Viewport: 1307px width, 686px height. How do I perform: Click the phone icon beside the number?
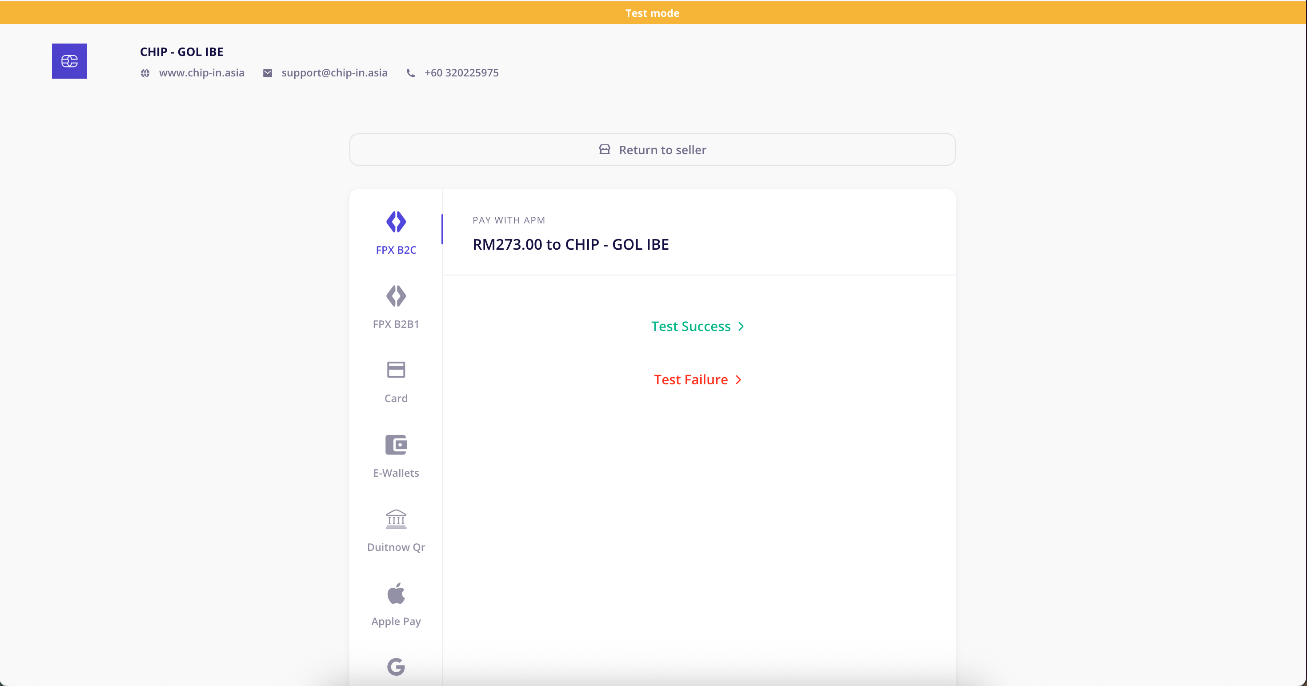coord(410,73)
